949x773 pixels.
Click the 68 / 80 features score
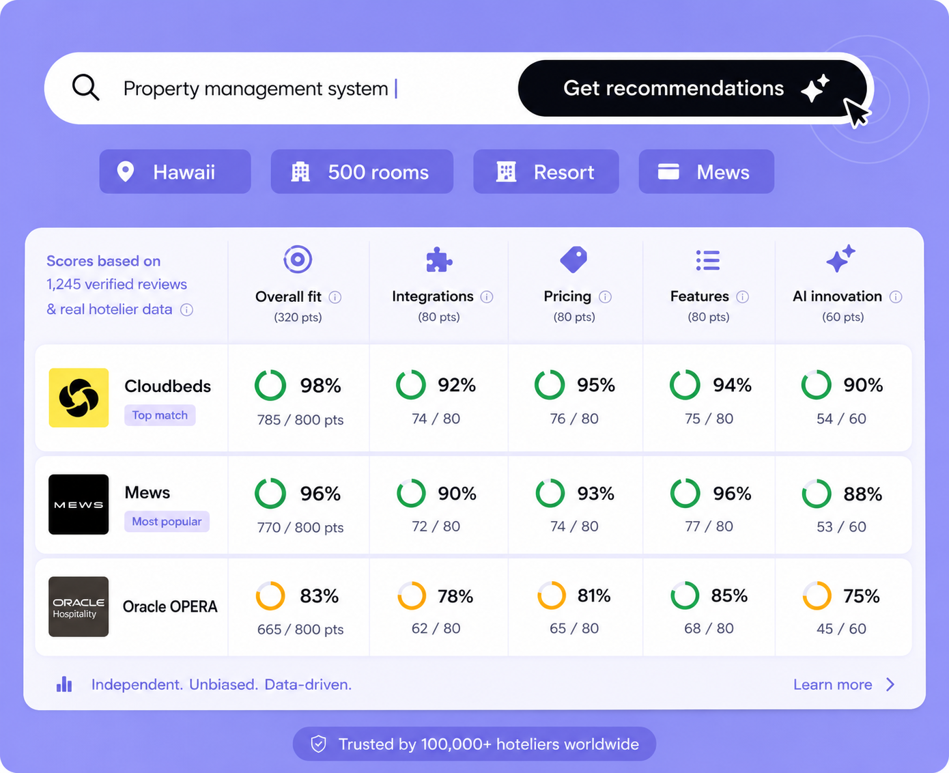[709, 628]
